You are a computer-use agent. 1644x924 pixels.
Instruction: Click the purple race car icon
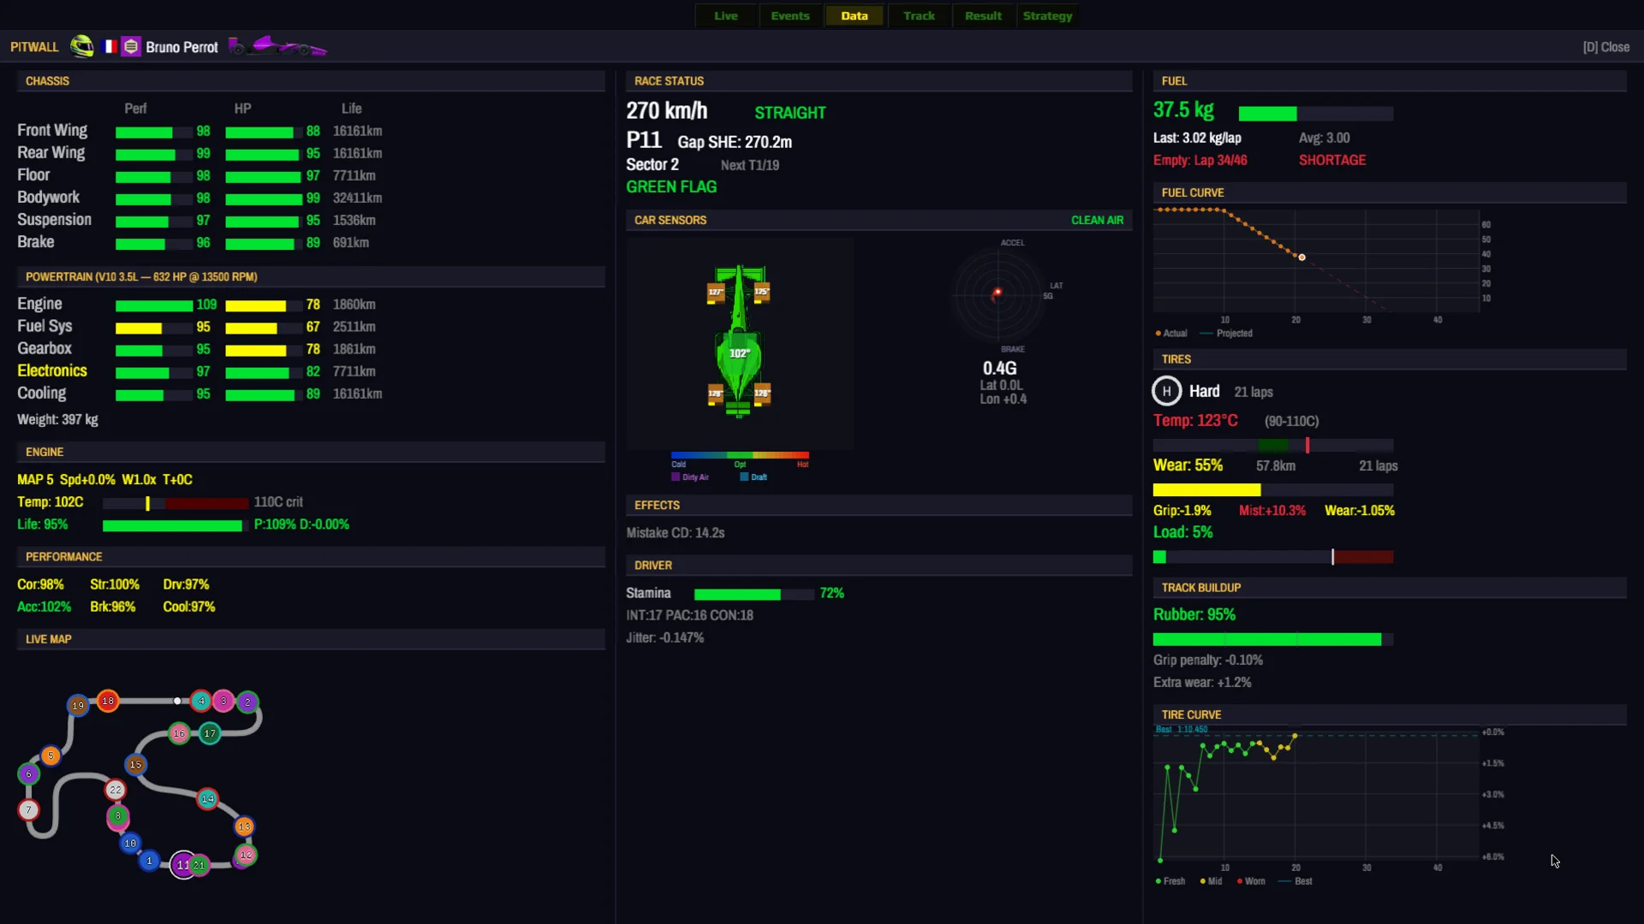[x=277, y=46]
